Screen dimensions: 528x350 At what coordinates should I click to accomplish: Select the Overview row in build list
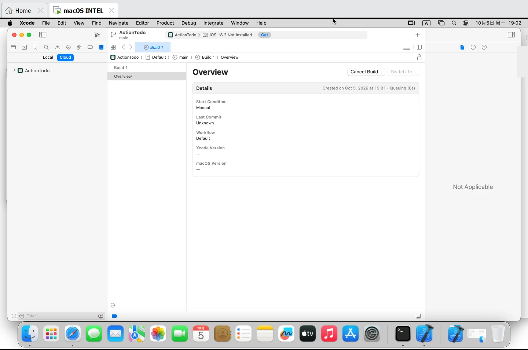(147, 76)
